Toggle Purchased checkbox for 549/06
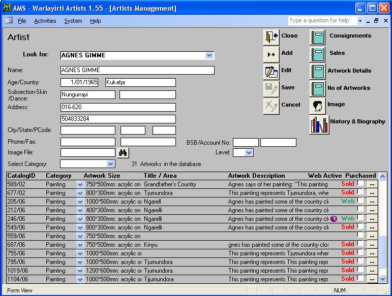 tap(360, 226)
